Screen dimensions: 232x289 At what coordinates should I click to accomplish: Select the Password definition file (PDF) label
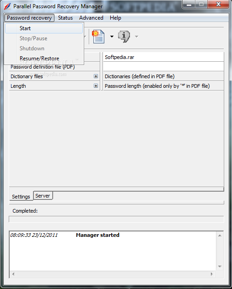click(x=43, y=67)
